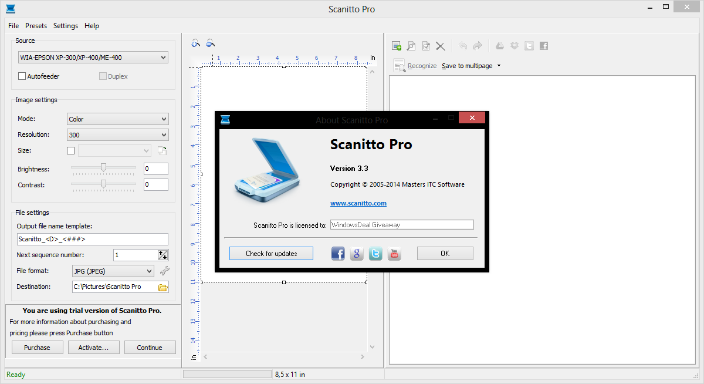Upload to Dropbox with the toolbar icon
The height and width of the screenshot is (384, 704).
point(515,46)
